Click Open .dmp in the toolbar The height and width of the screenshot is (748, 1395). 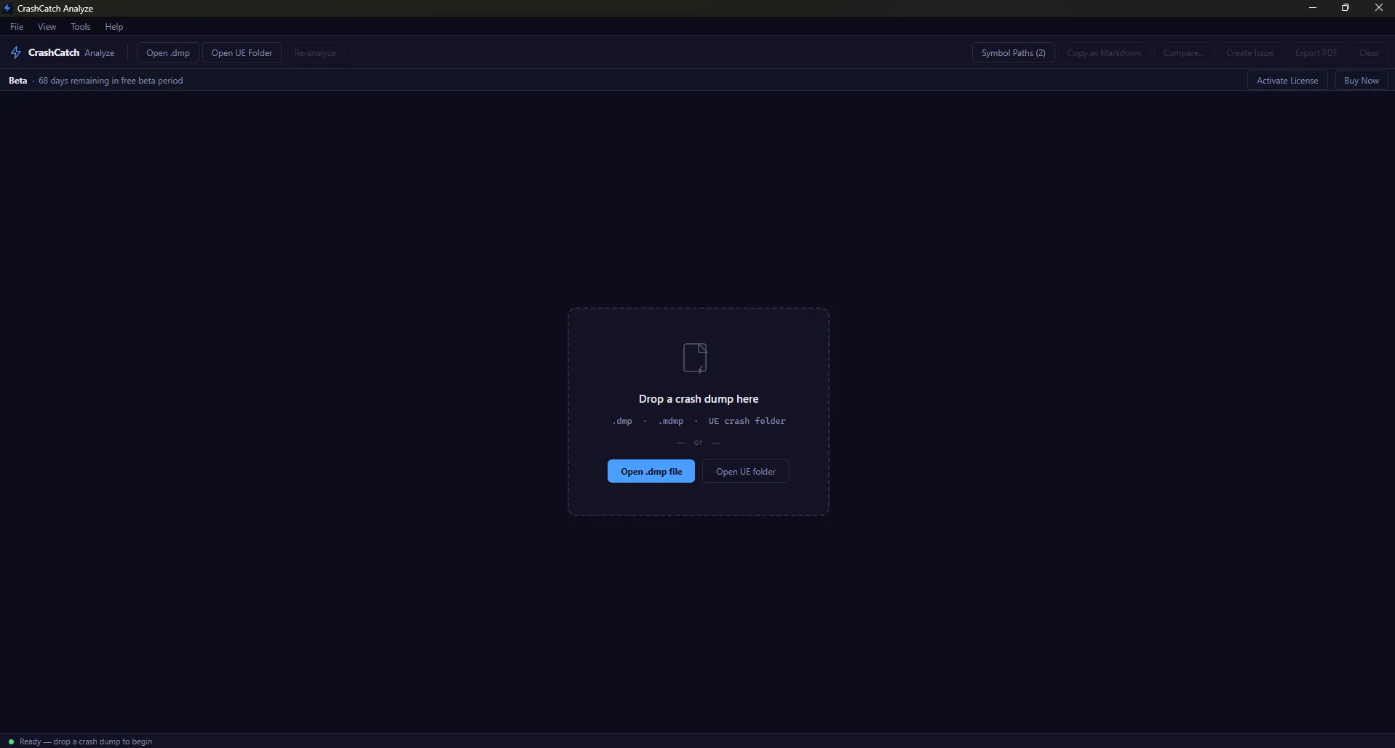[x=167, y=53]
